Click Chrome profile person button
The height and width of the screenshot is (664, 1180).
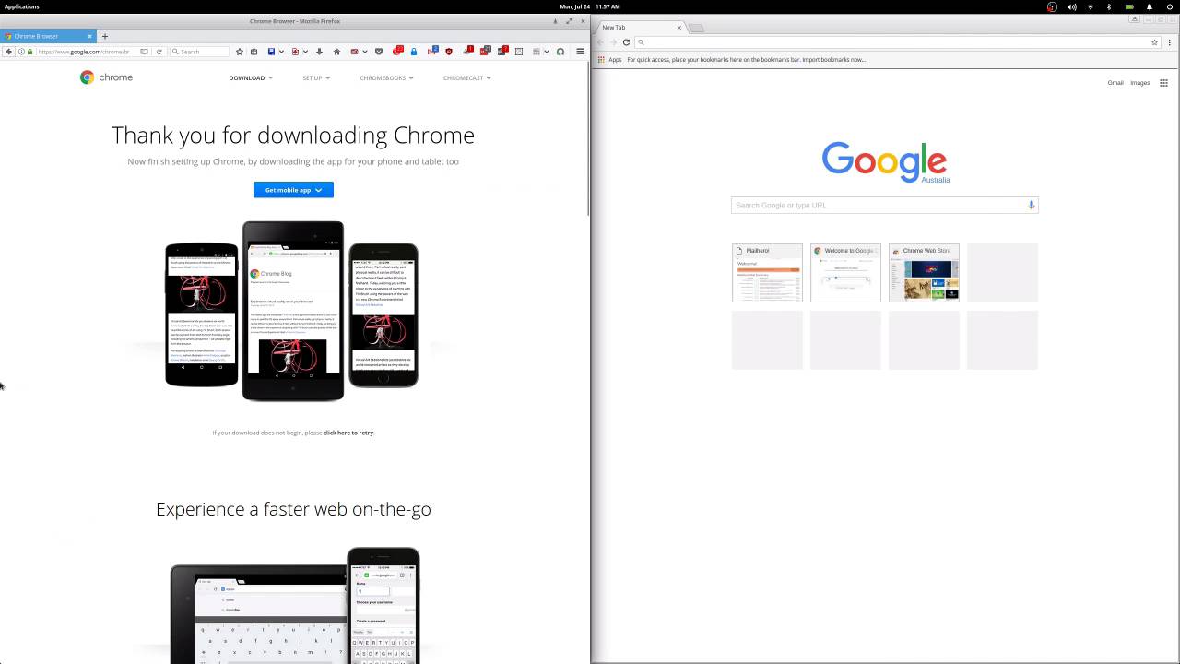point(1134,18)
